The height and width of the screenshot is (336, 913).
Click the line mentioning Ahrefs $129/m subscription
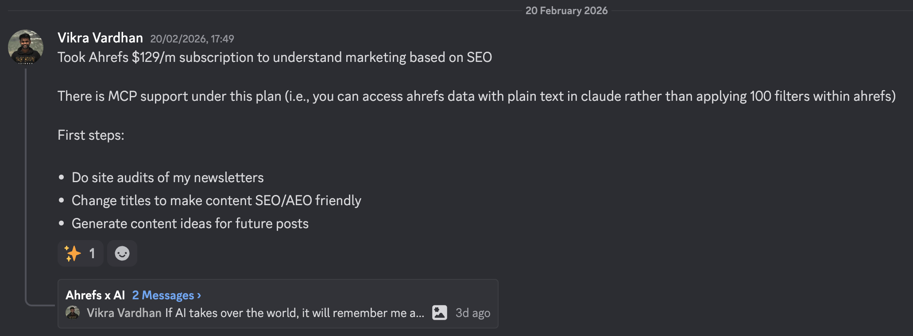point(275,57)
